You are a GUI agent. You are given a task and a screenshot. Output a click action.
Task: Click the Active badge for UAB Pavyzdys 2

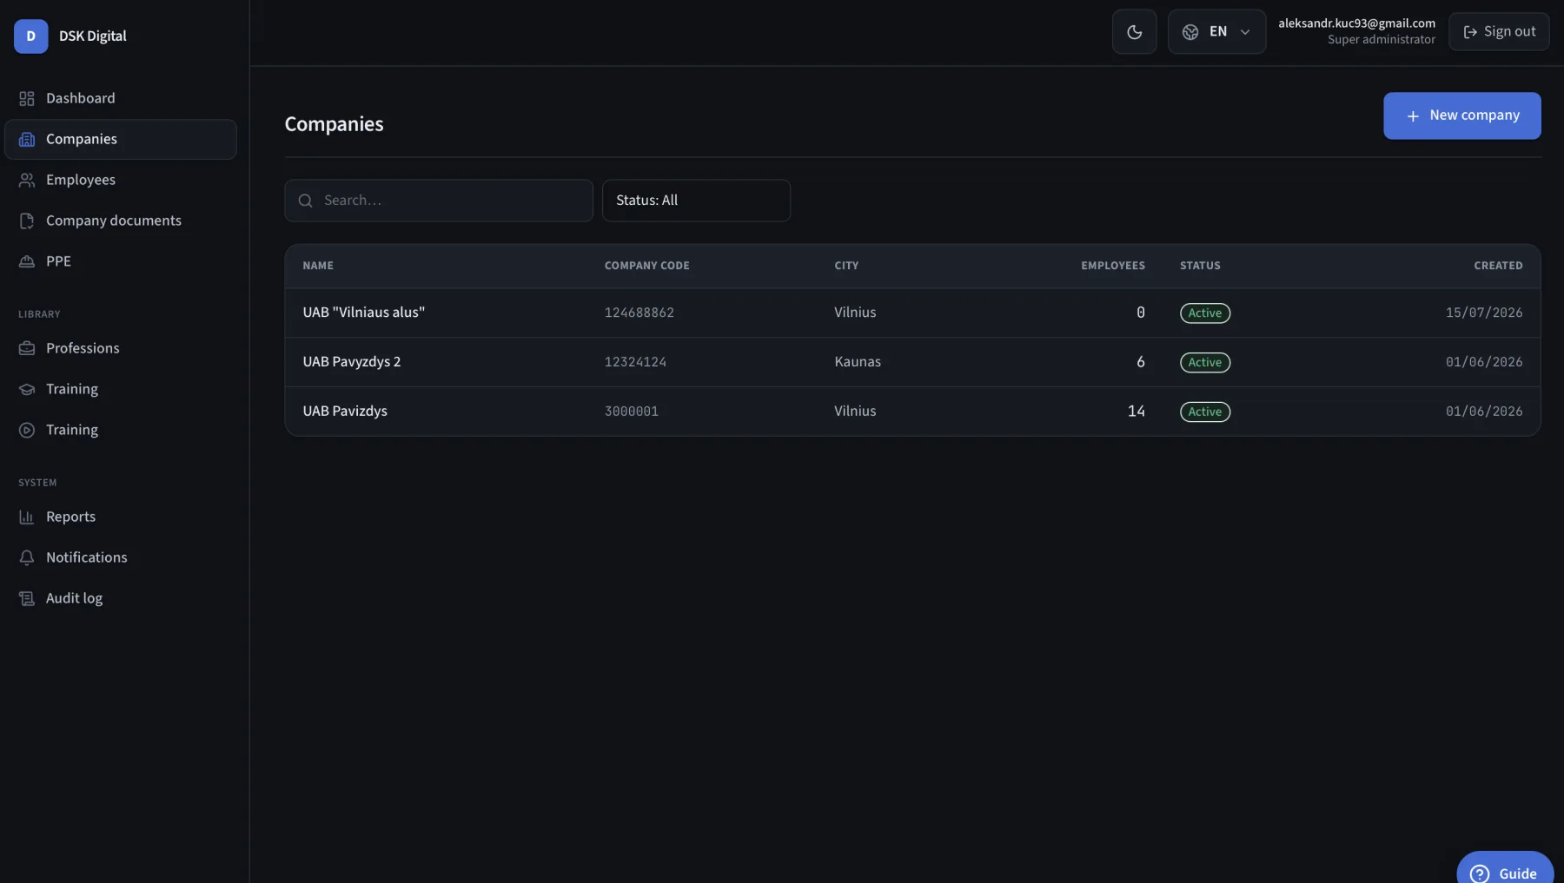point(1205,363)
